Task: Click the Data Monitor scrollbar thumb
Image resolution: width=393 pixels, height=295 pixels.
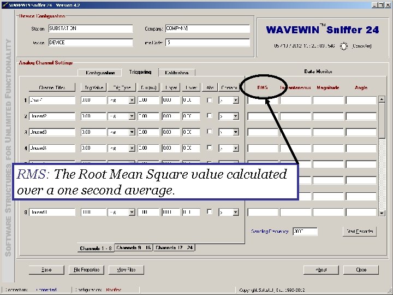Action: click(x=382, y=120)
